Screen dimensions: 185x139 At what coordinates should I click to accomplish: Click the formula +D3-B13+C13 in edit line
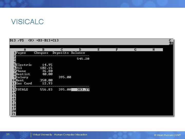click(48, 40)
